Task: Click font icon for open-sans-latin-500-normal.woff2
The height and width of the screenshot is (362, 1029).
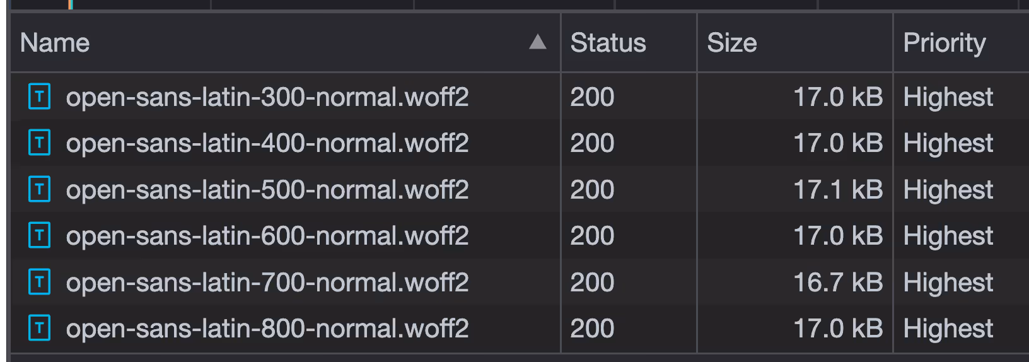Action: click(x=39, y=190)
